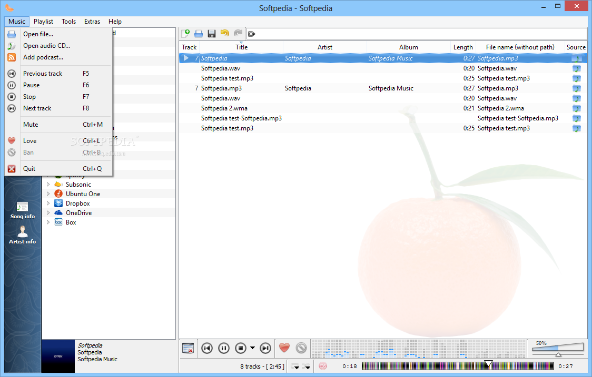Open the Song info sidebar tab
592x377 pixels.
point(22,210)
